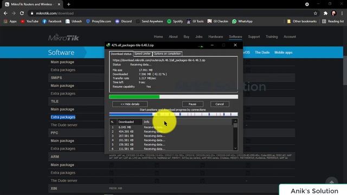Open the Hardware nav item
This screenshot has height=195, width=347.
pos(216,37)
